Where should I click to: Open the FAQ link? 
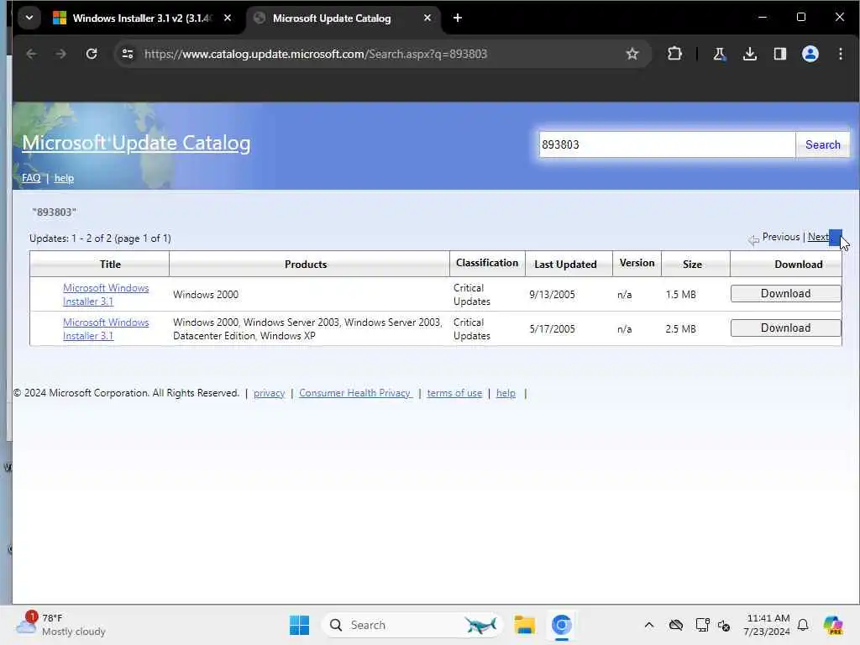click(x=31, y=178)
